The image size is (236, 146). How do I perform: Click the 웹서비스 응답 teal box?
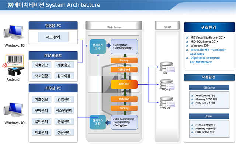coord(98,122)
